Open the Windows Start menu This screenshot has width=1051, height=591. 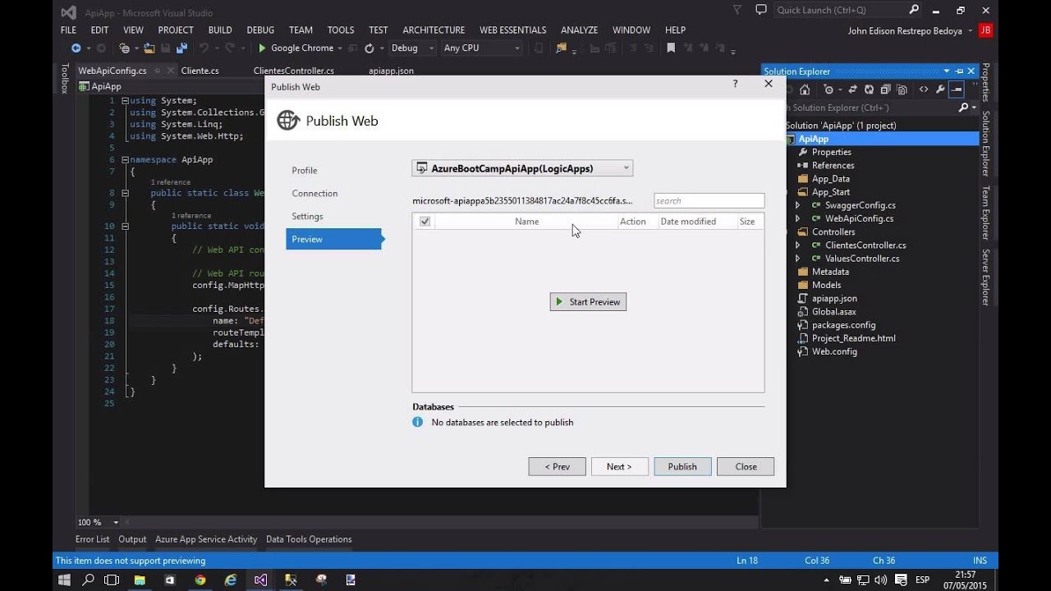pyautogui.click(x=65, y=580)
